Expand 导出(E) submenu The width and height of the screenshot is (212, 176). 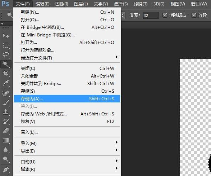point(67,151)
